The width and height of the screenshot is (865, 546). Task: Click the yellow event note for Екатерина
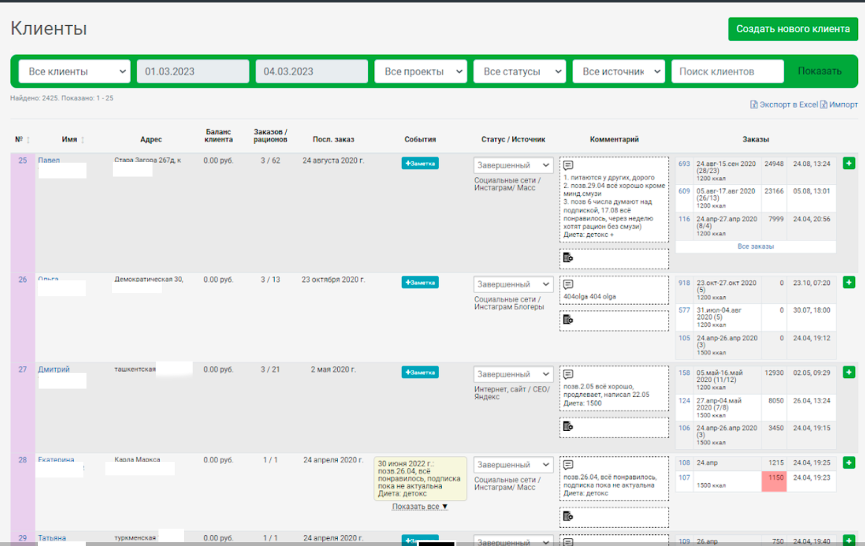coord(420,479)
